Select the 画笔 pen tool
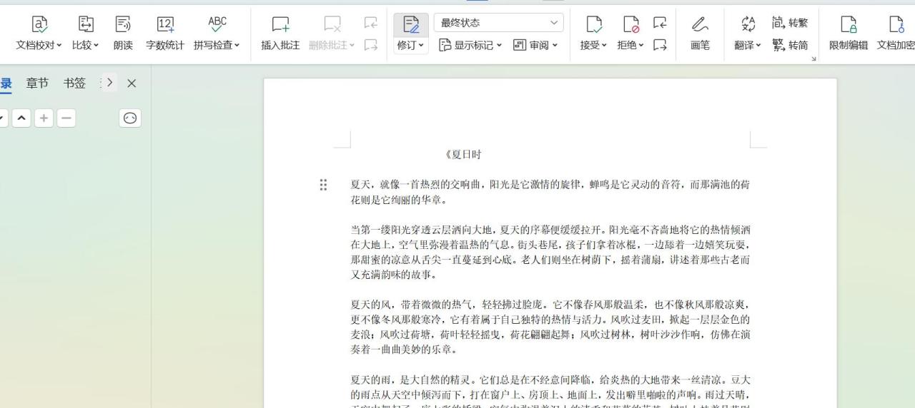The height and width of the screenshot is (408, 915). click(x=700, y=34)
